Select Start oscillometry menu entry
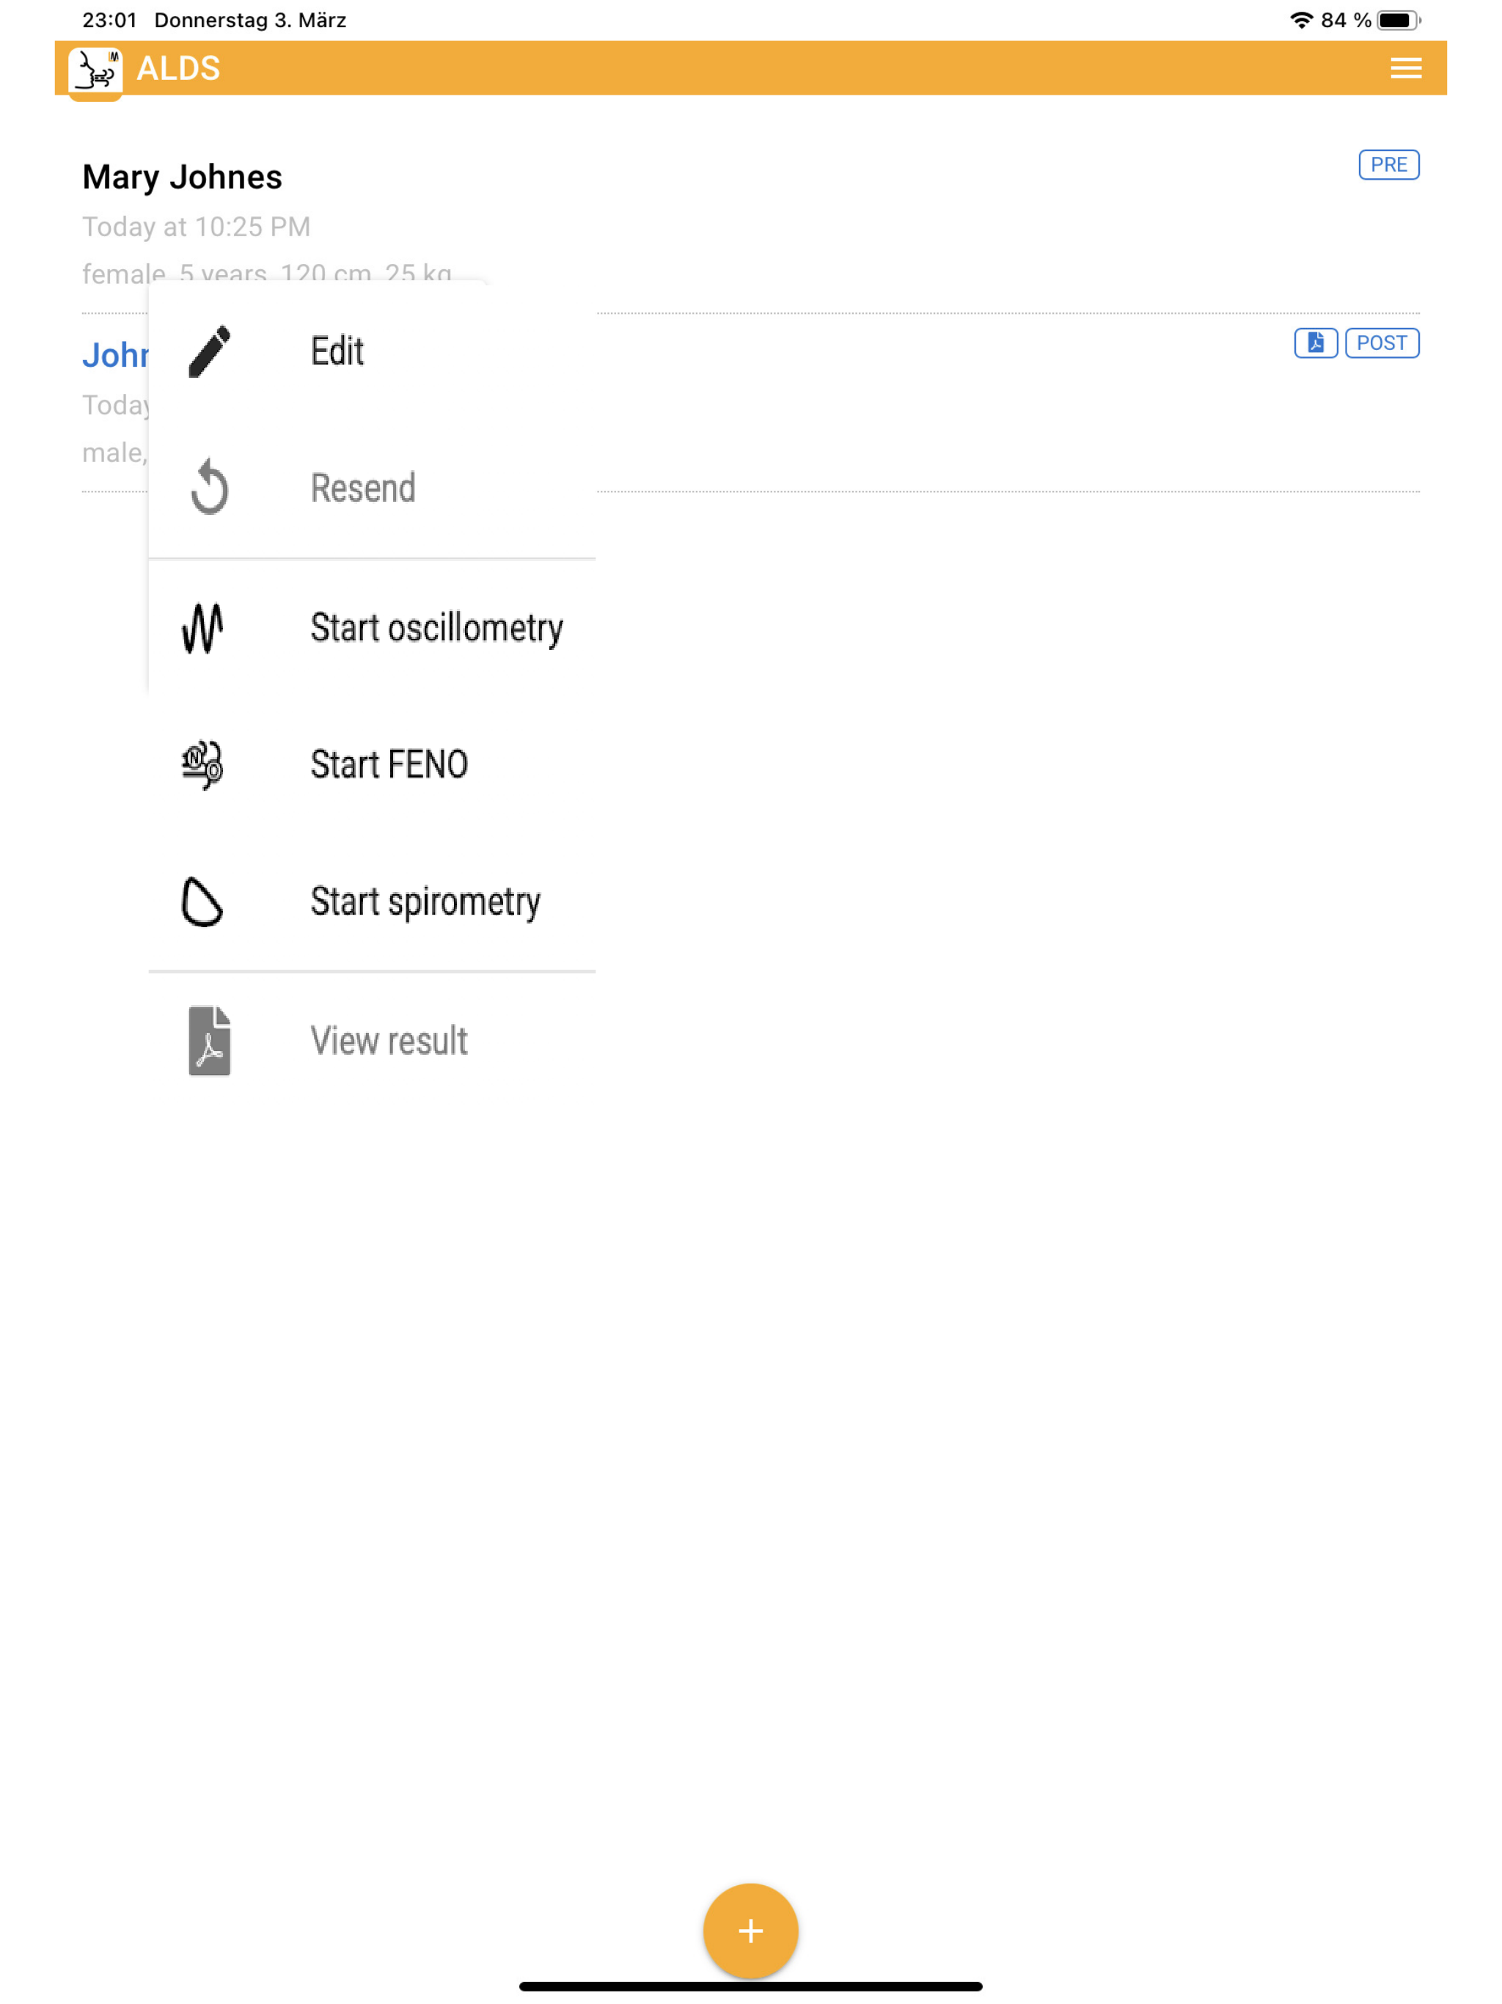The width and height of the screenshot is (1502, 2004). [373, 628]
